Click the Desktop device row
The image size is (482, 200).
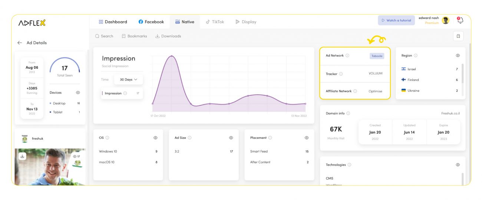[65, 104]
